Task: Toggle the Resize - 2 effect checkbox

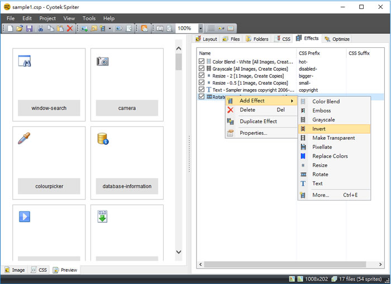Action: click(x=202, y=75)
